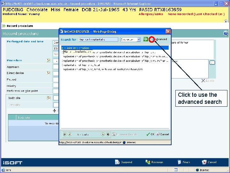Expand the Any order dropdown
Screen dimensions: 230x173
[139, 39]
